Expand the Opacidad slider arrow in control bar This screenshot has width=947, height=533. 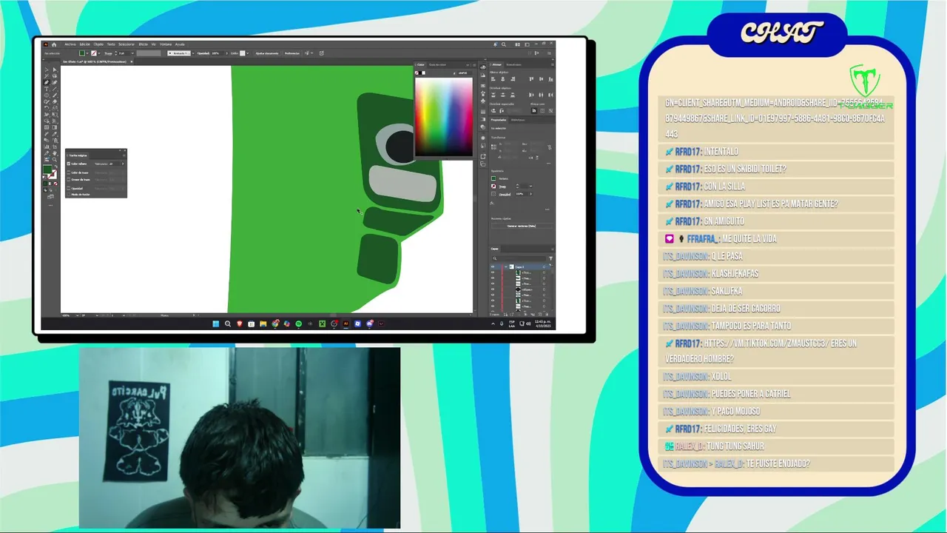coord(227,53)
